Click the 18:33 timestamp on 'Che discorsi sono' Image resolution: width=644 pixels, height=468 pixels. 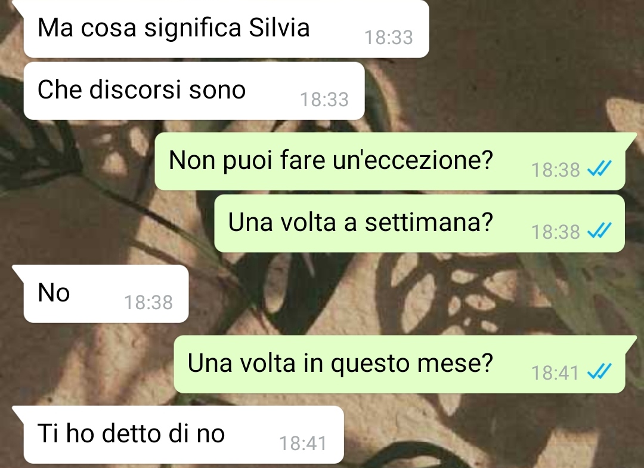pyautogui.click(x=324, y=100)
